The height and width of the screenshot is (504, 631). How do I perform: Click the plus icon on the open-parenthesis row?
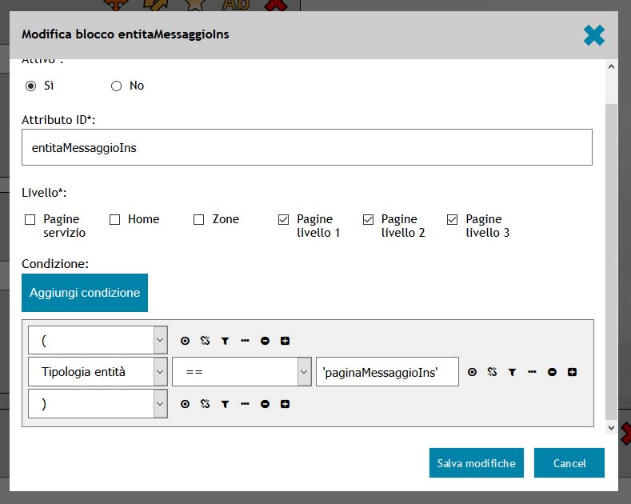(285, 340)
